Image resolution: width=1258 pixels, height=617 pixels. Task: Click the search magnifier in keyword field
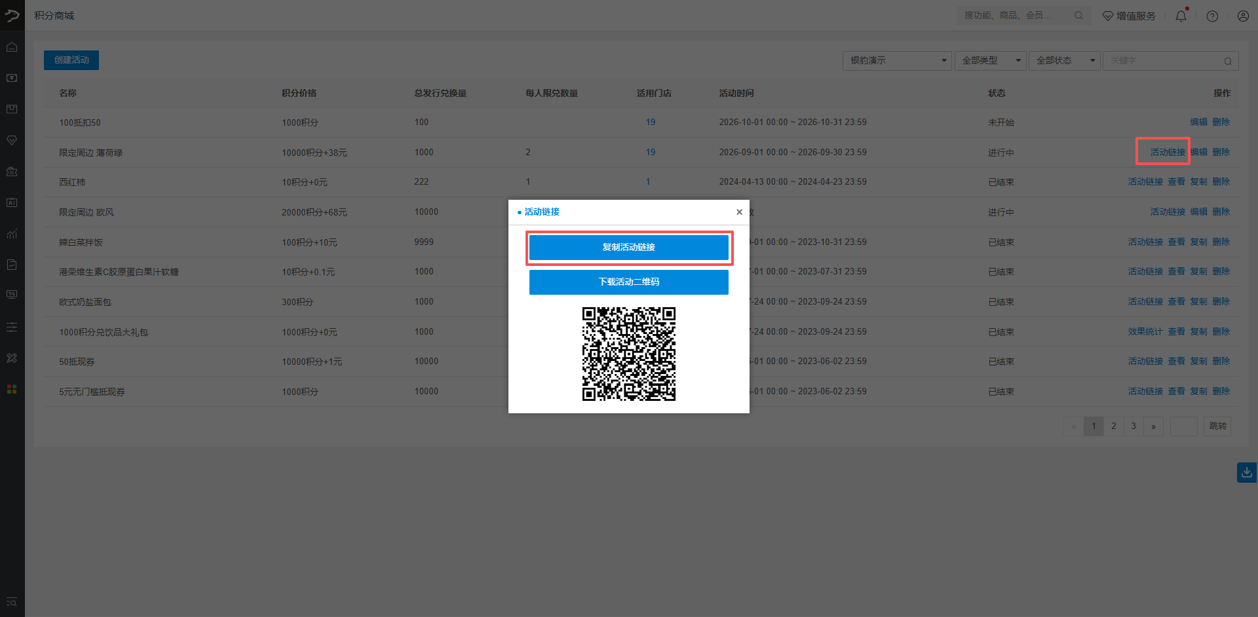click(x=1228, y=61)
